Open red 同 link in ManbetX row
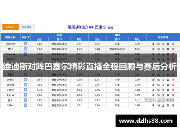180x130 pixels. pos(173,44)
